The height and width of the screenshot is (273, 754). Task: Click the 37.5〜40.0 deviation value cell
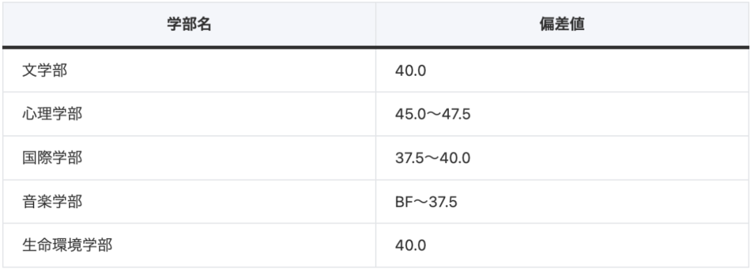pos(562,158)
